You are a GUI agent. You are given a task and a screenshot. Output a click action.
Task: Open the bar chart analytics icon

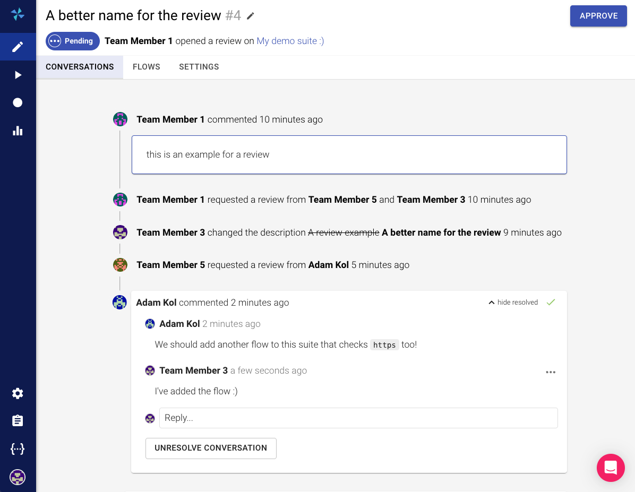(x=18, y=131)
